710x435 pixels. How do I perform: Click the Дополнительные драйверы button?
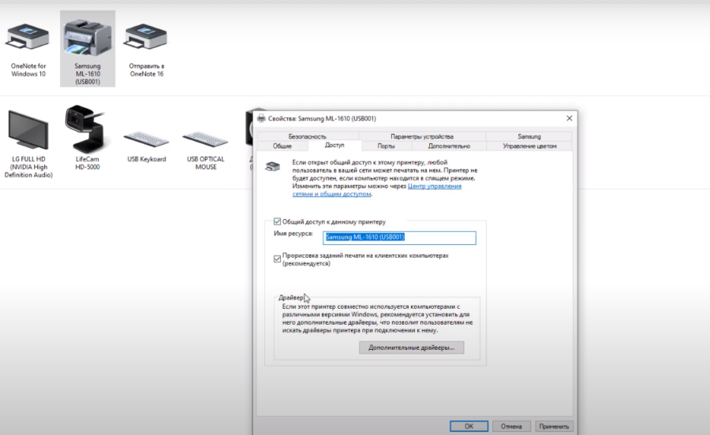(x=411, y=348)
